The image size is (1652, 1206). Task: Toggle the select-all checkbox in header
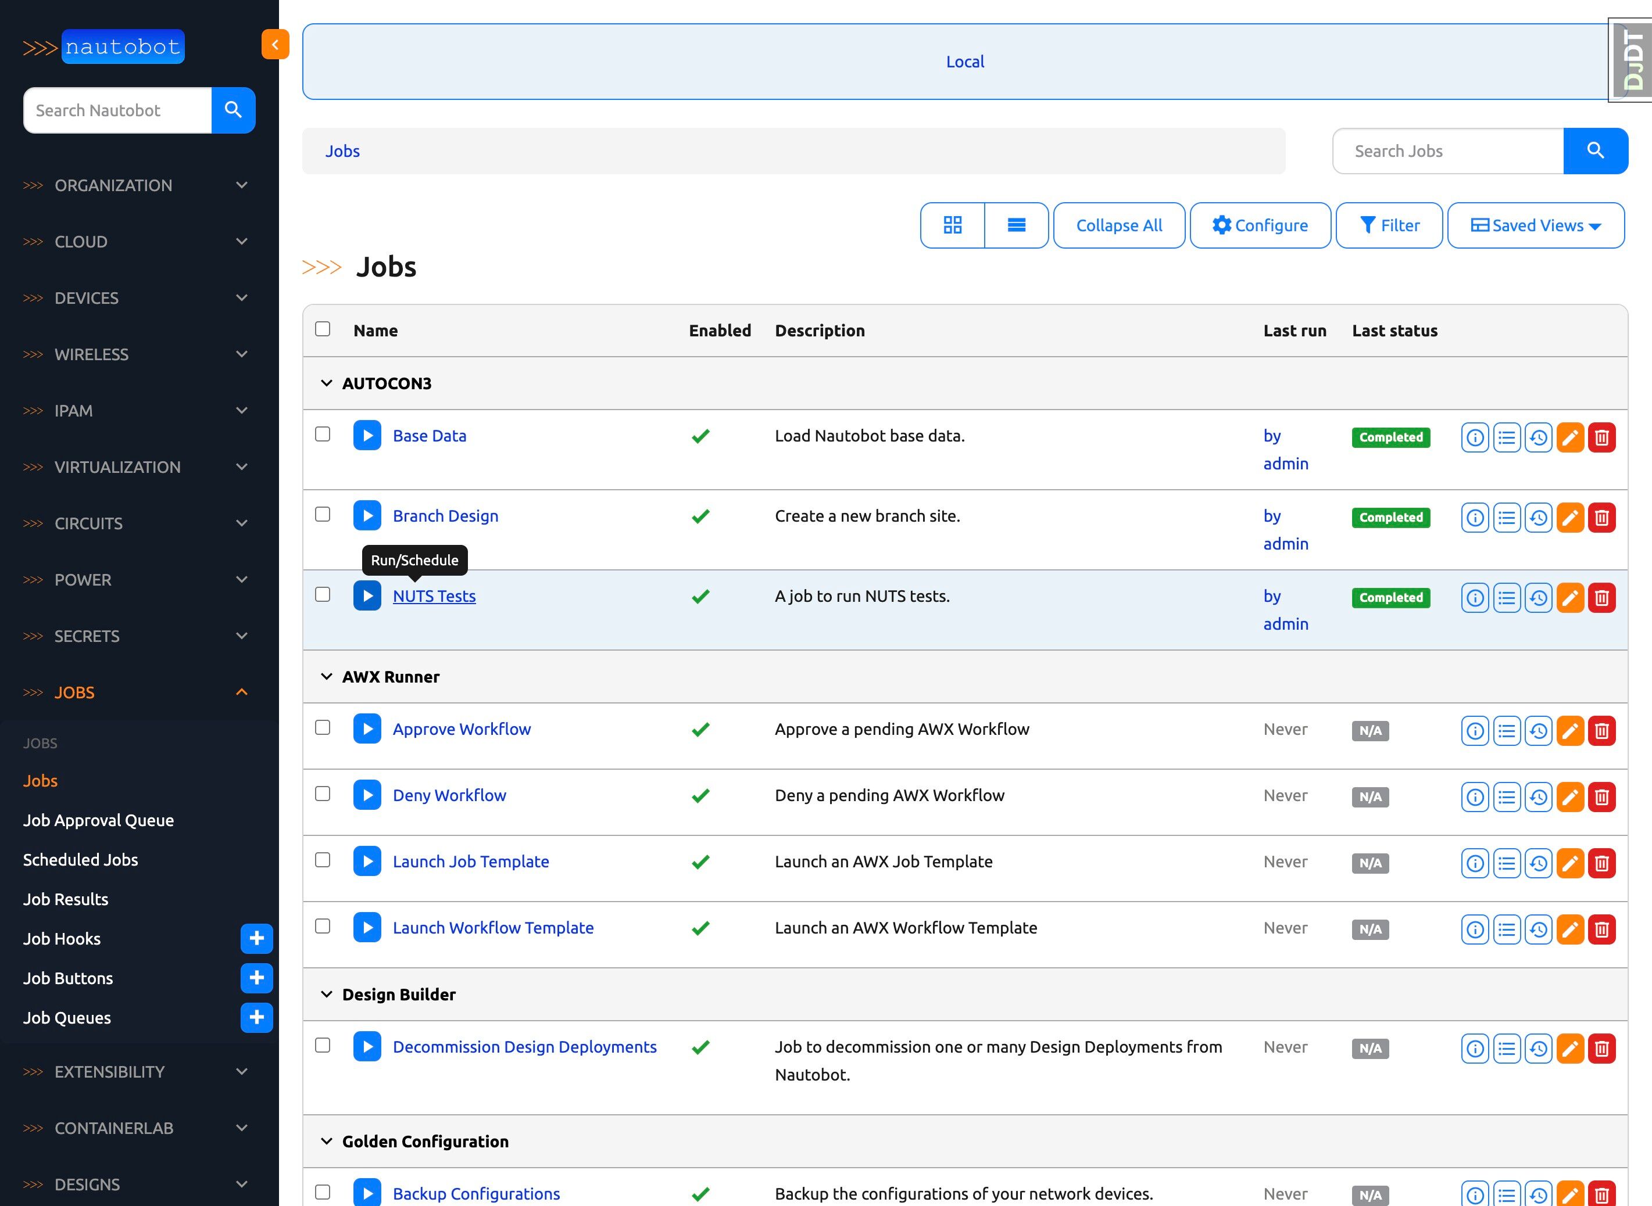[x=323, y=329]
